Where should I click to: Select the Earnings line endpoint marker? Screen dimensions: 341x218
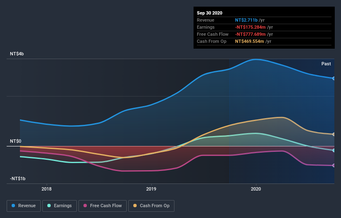[334, 151]
